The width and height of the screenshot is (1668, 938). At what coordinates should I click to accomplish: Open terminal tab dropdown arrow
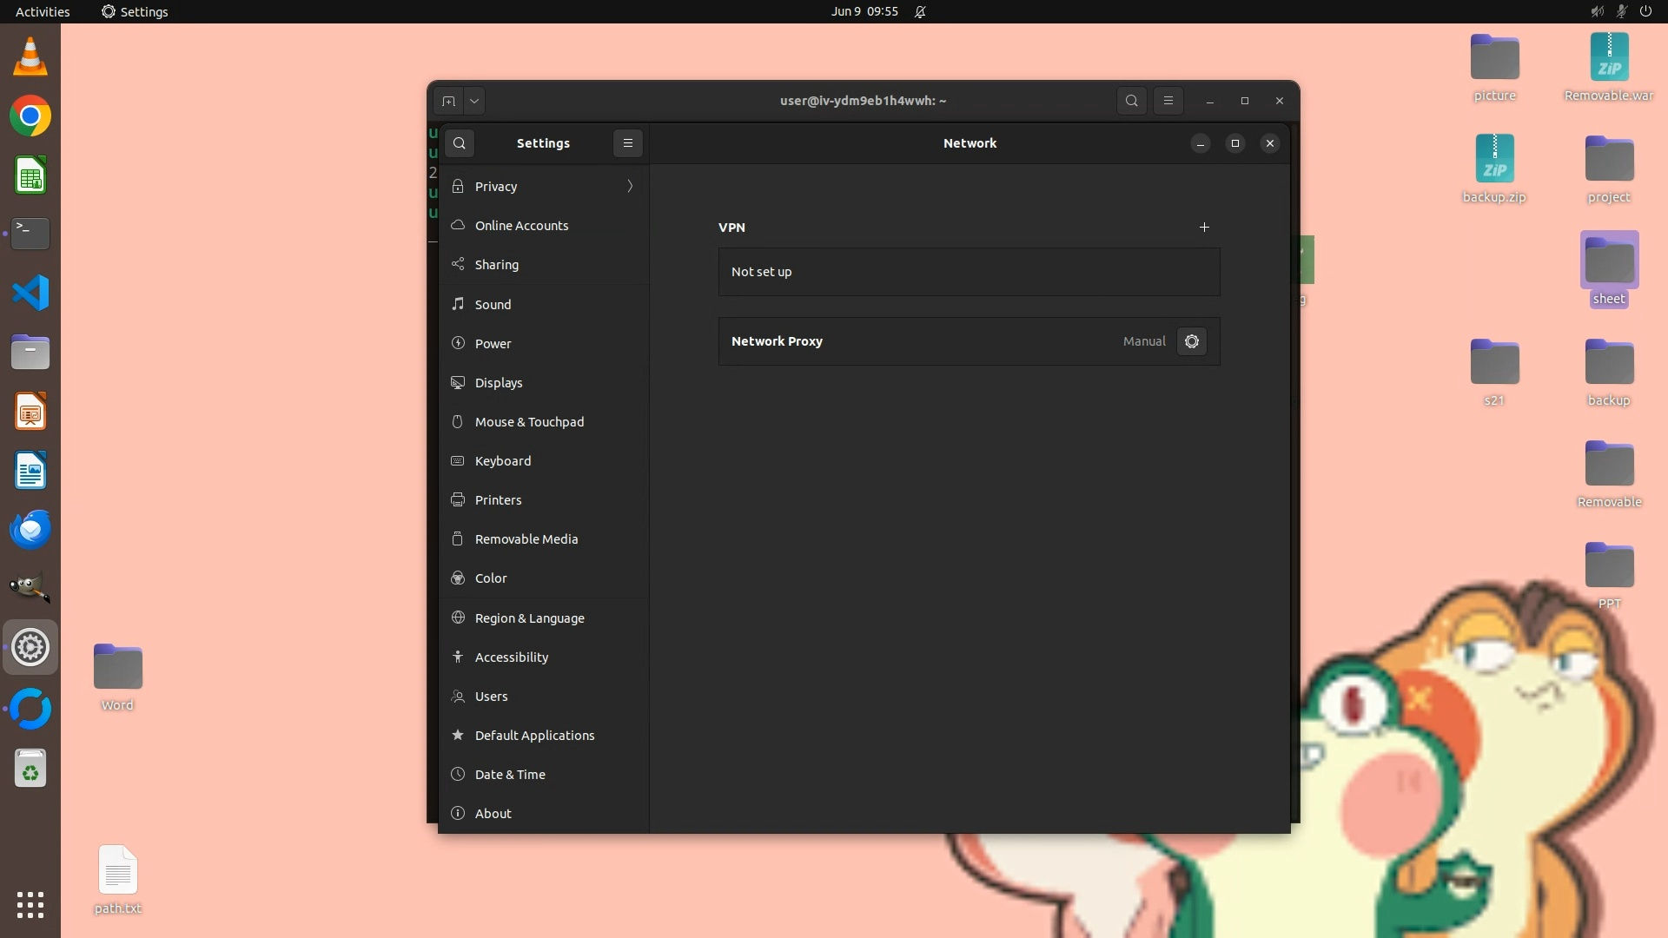(474, 101)
